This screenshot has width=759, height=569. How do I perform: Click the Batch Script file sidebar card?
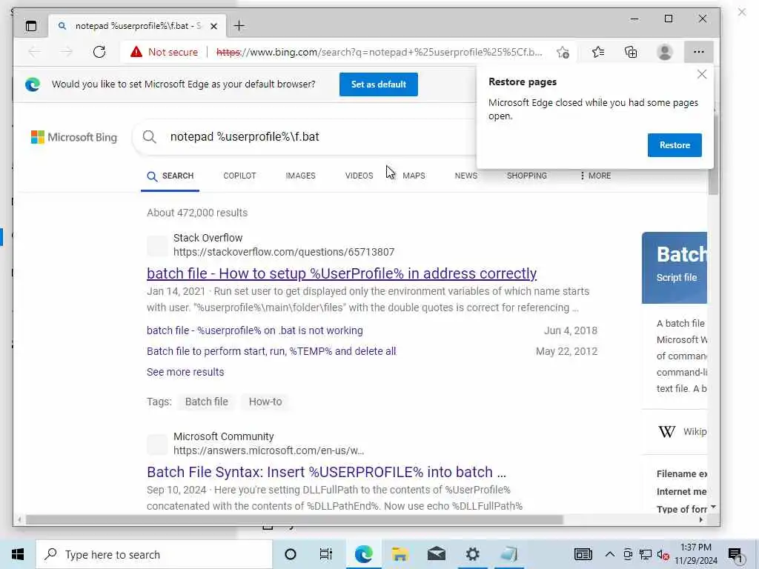(675, 267)
